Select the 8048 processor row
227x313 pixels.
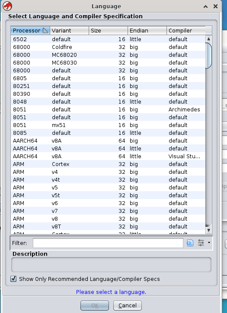pyautogui.click(x=108, y=101)
